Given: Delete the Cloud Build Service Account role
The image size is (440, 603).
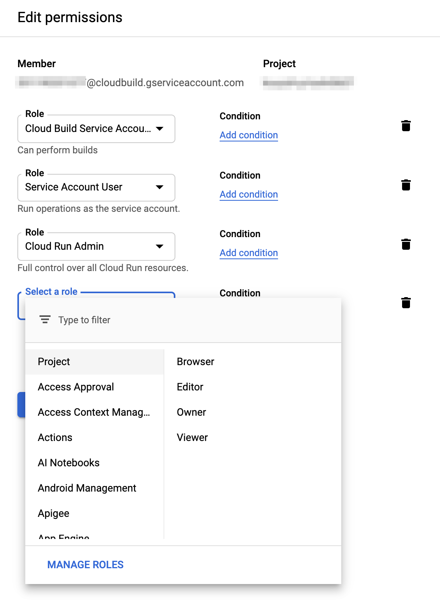Looking at the screenshot, I should [x=406, y=126].
